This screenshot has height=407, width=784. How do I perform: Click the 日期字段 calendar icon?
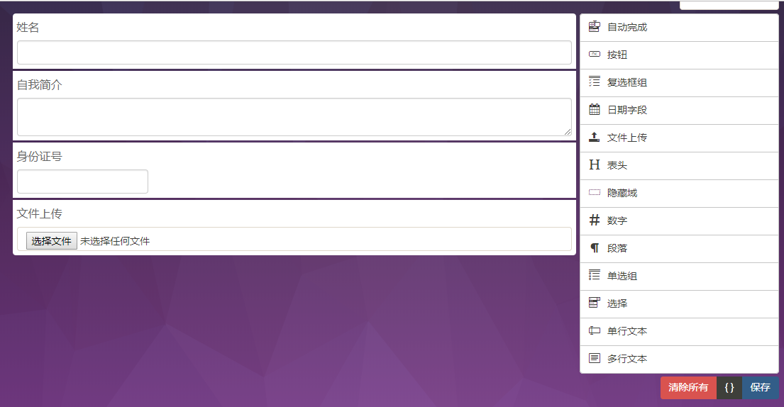click(x=594, y=110)
